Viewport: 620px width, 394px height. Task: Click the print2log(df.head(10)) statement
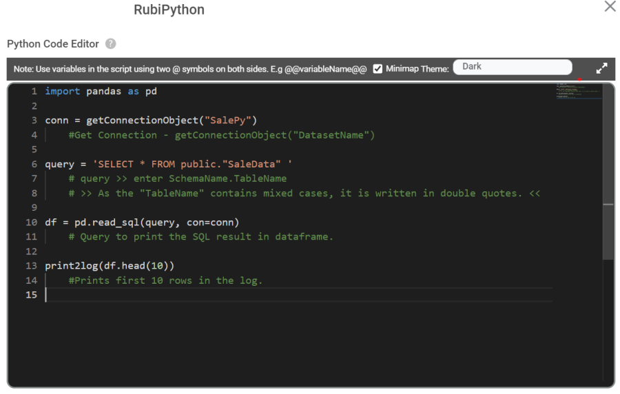coord(110,266)
